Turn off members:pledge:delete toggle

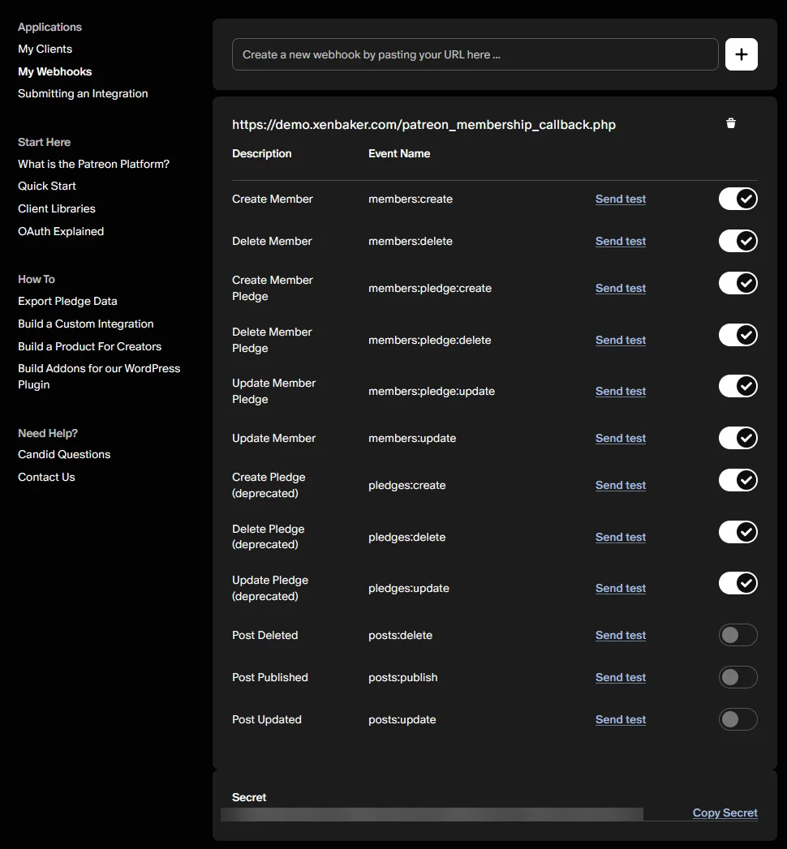(738, 335)
